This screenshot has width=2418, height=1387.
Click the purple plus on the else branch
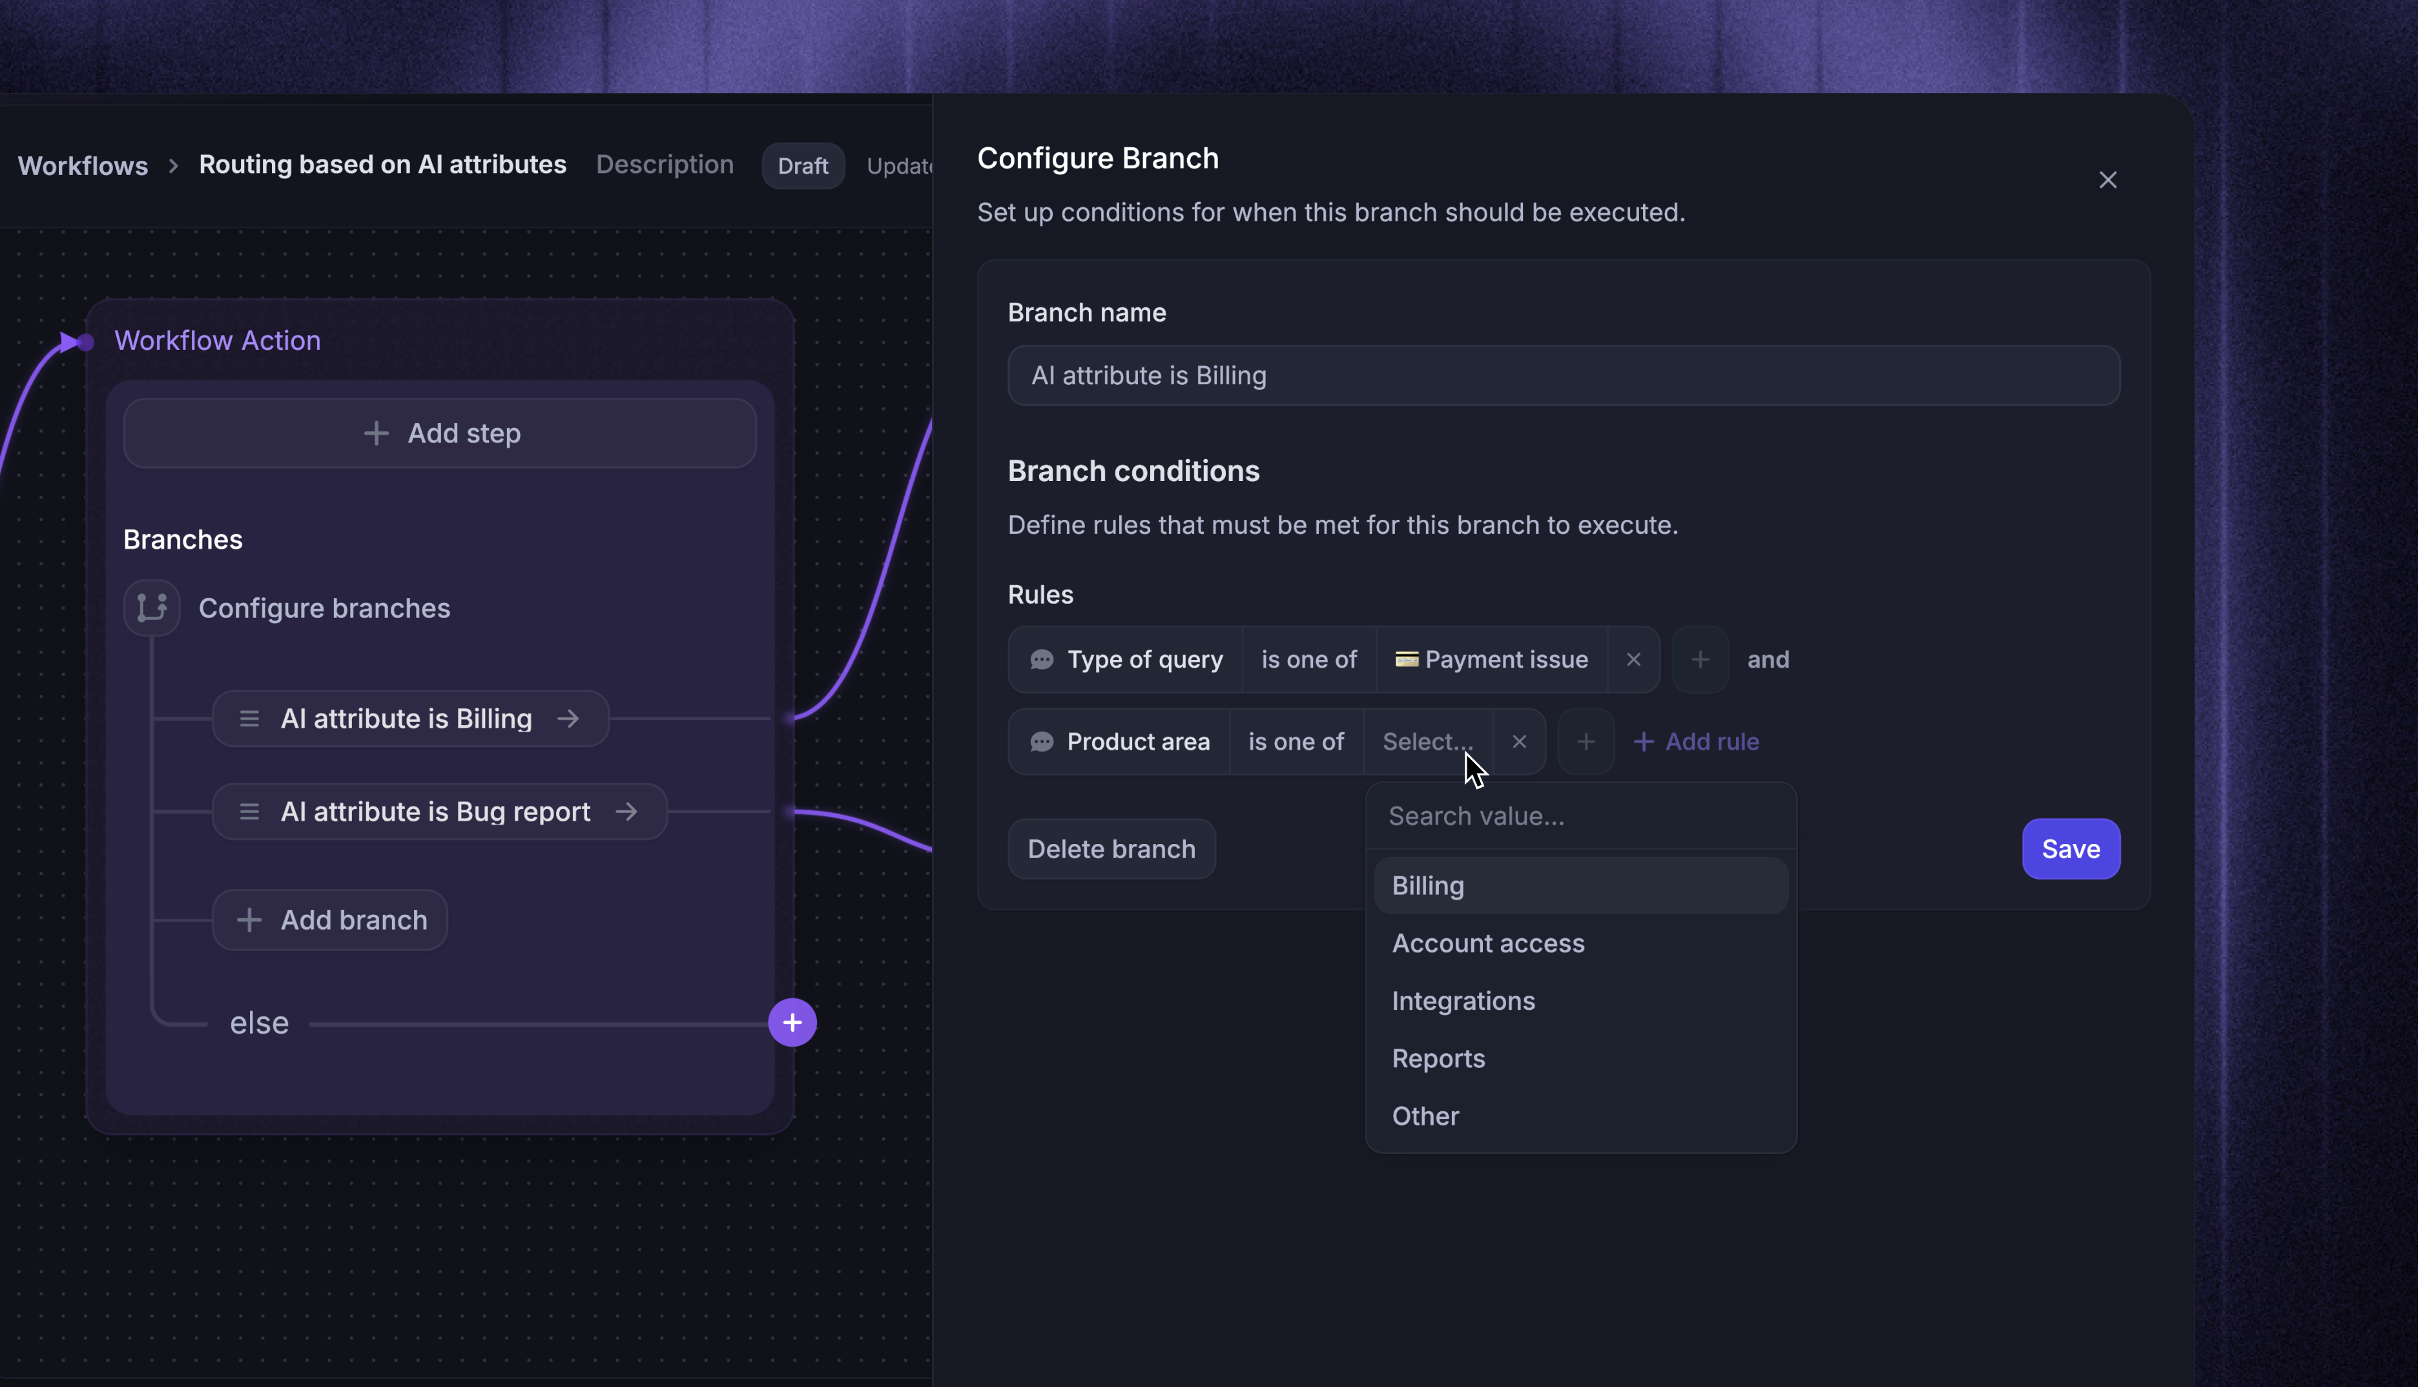pyautogui.click(x=792, y=1023)
